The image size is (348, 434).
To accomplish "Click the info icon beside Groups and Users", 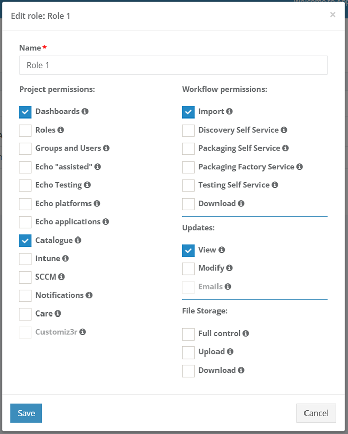I will coord(106,148).
